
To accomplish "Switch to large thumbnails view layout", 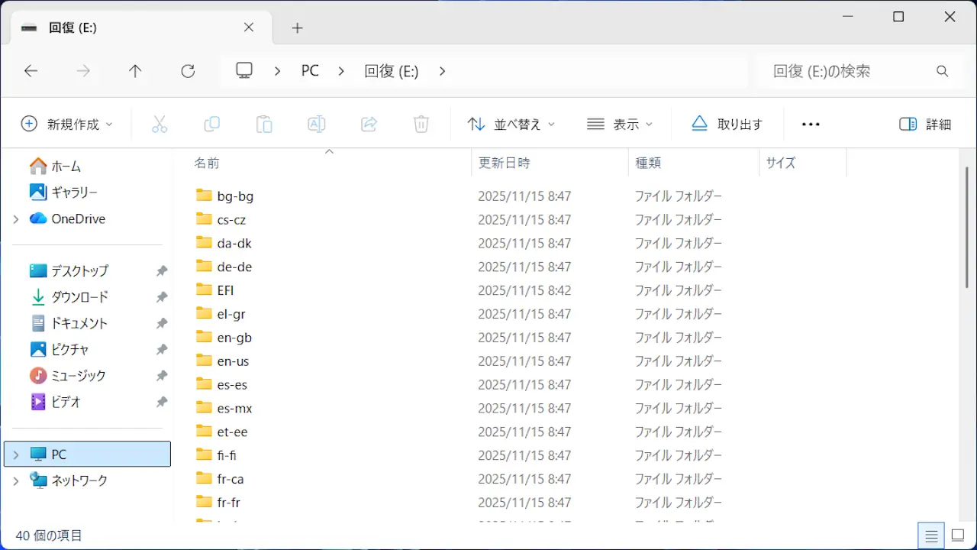I will pos(957,535).
